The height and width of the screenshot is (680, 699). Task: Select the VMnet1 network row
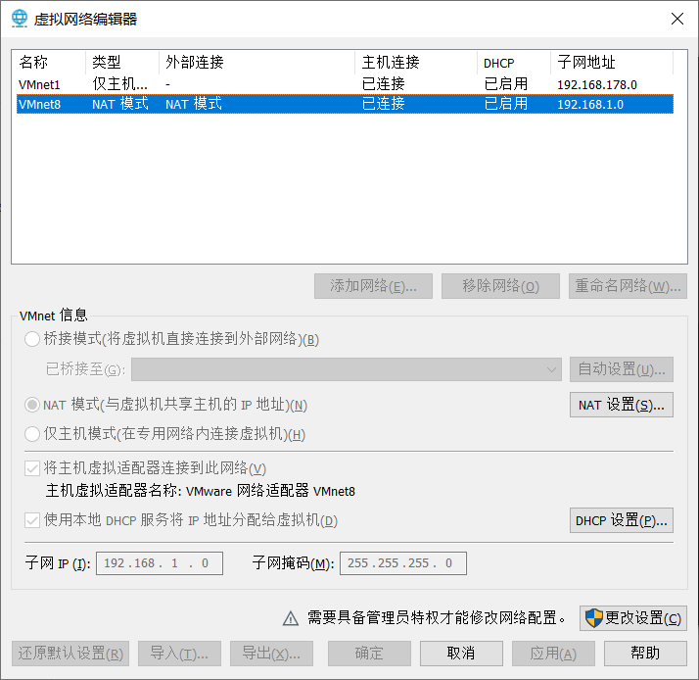345,84
